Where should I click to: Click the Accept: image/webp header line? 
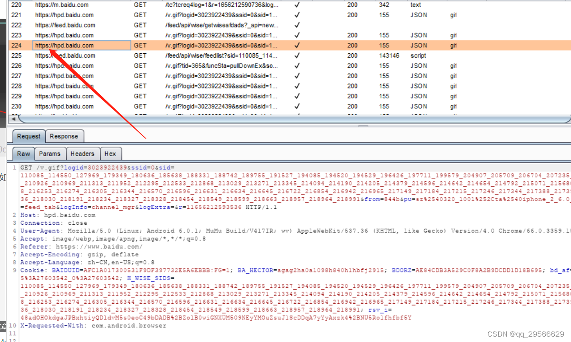[x=113, y=239]
